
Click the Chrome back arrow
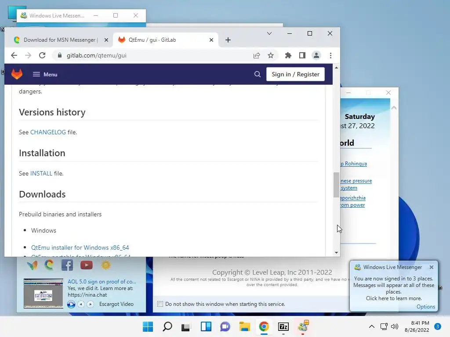point(14,55)
